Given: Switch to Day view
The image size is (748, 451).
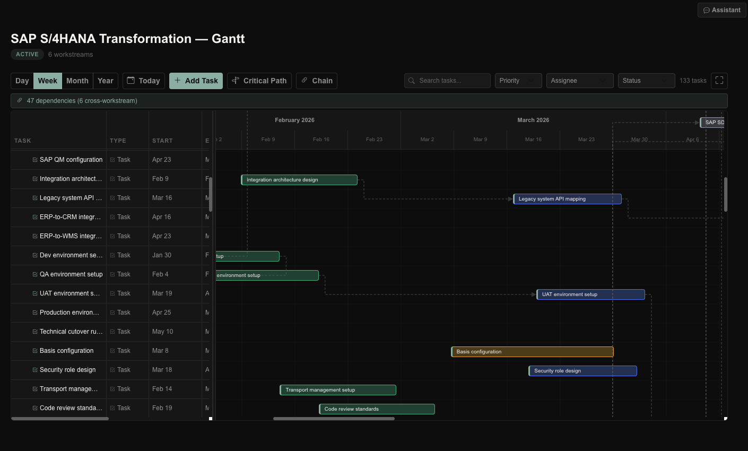Looking at the screenshot, I should [x=22, y=81].
